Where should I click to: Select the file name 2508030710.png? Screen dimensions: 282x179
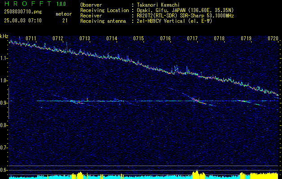23,12
